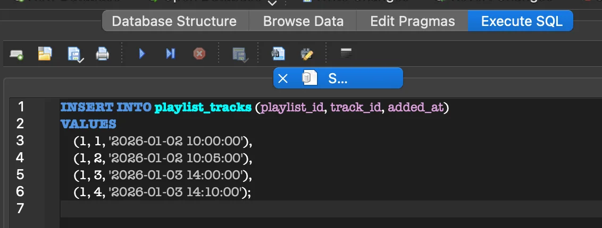The height and width of the screenshot is (228, 602).
Task: Open the Find and Replace tool
Action: click(x=307, y=54)
